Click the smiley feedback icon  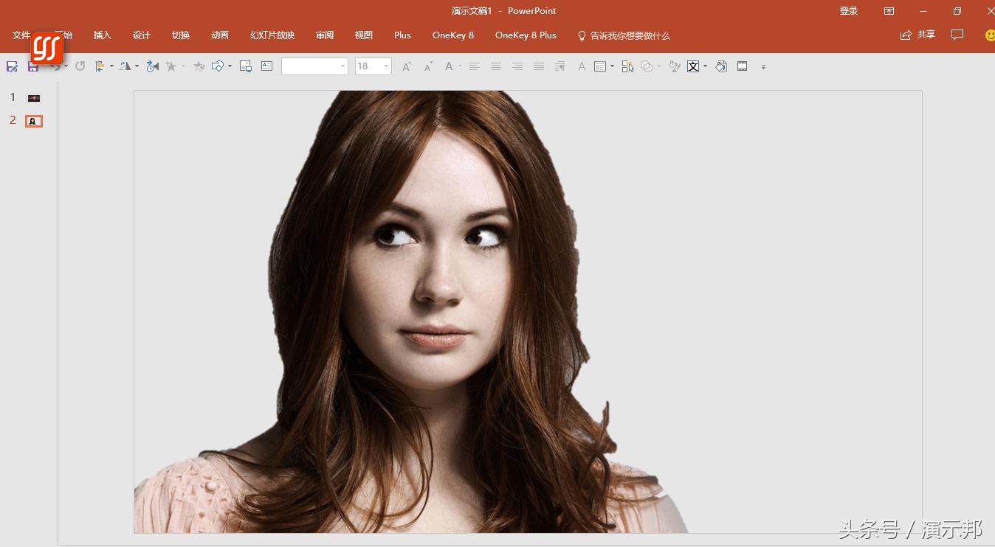point(990,35)
